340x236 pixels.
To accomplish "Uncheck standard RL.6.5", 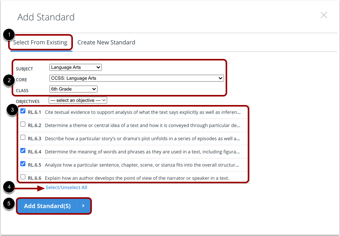I will 23,164.
